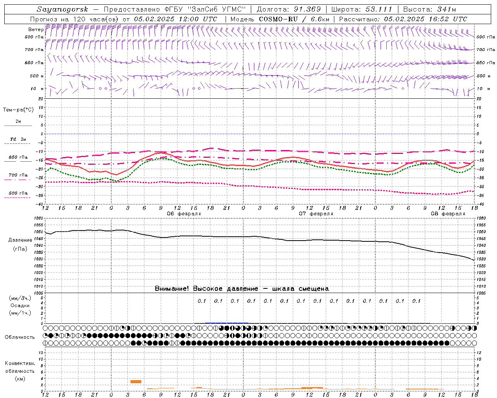The width and height of the screenshot is (497, 398).
Task: Select the Тем-ра(°C) axis label
Action: [x=18, y=110]
